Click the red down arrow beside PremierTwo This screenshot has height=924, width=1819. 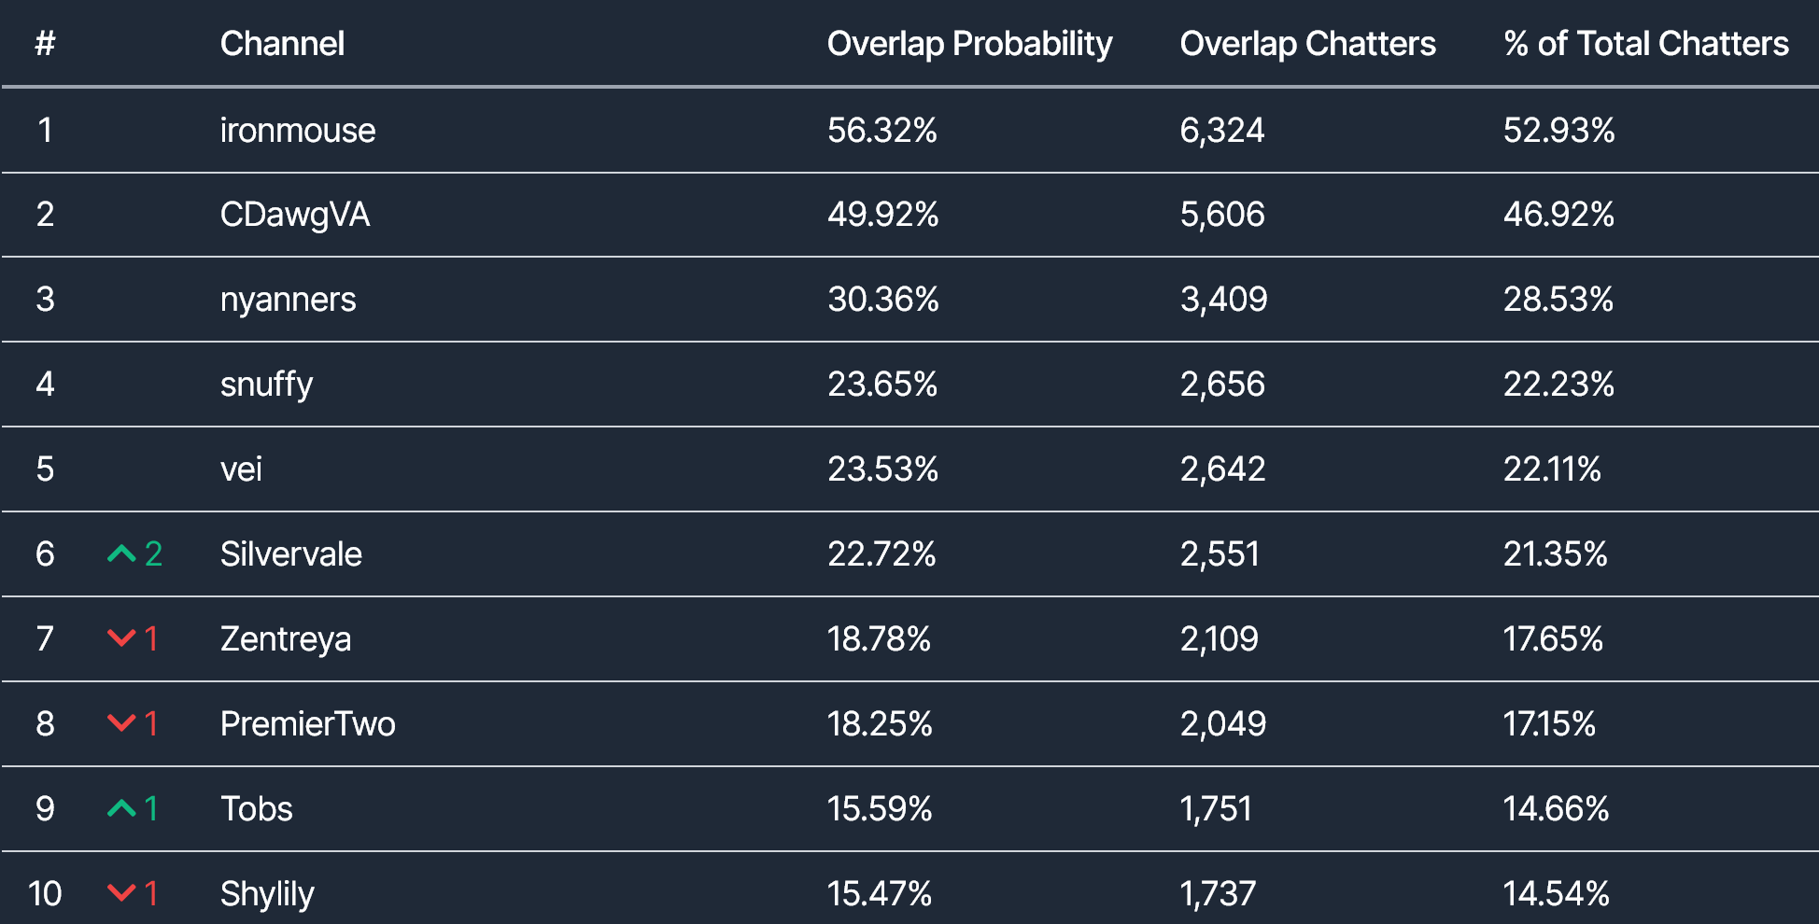121,723
